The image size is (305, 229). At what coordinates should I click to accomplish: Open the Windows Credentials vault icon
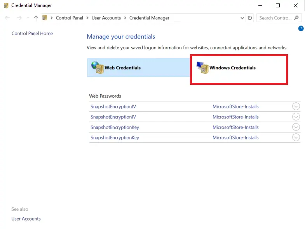click(x=202, y=67)
